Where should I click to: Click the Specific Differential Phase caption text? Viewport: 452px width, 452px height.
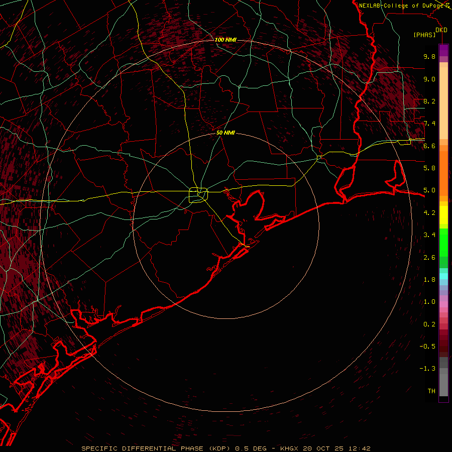(225, 448)
